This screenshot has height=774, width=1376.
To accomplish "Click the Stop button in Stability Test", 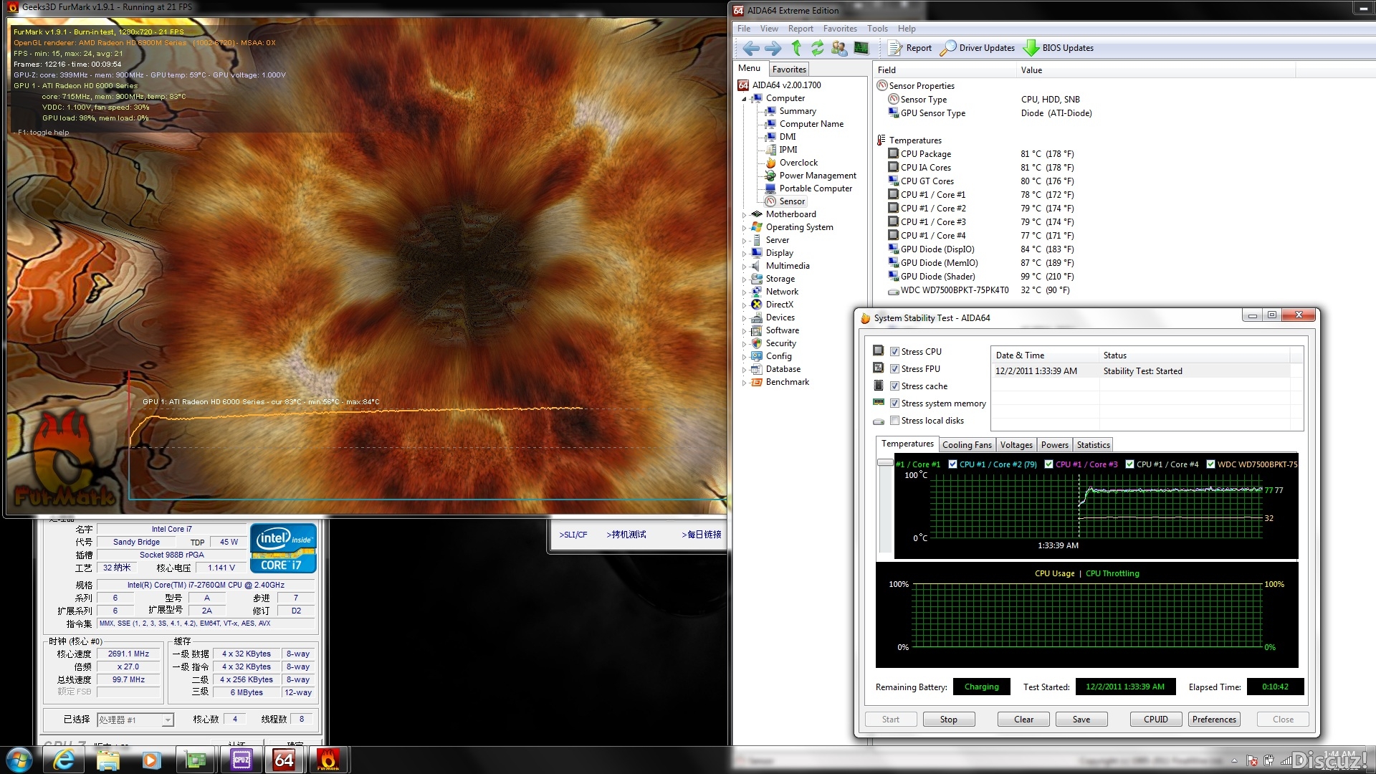I will tap(948, 720).
